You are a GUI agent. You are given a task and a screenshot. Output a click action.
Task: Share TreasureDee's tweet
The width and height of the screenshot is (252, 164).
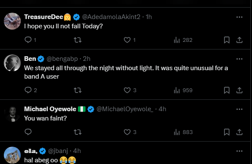click(239, 40)
